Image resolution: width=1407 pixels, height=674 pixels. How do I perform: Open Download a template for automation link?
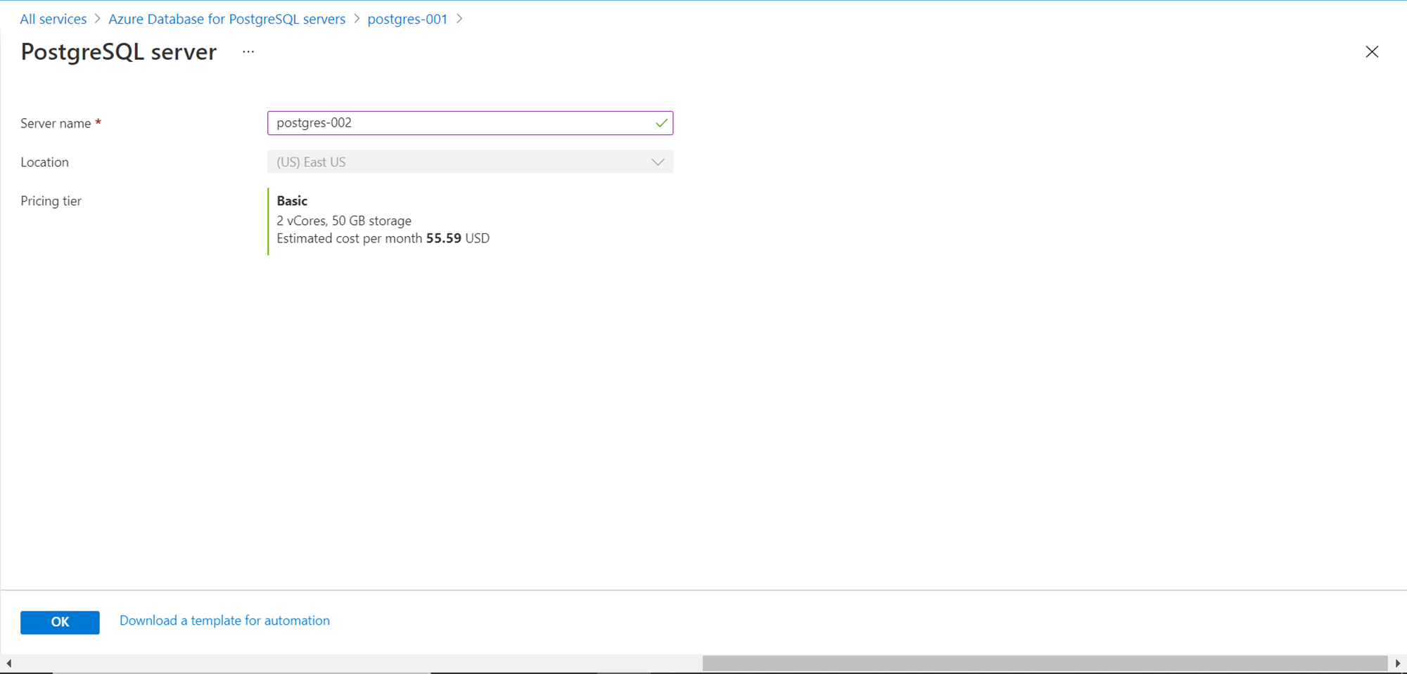224,621
